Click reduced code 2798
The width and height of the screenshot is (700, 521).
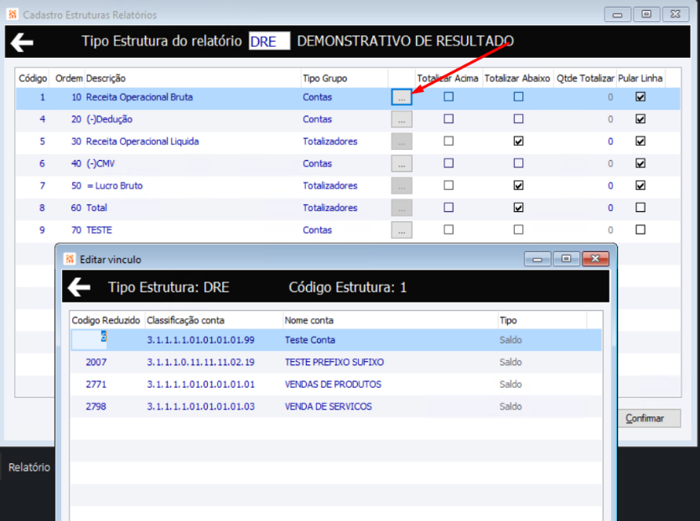[x=96, y=406]
